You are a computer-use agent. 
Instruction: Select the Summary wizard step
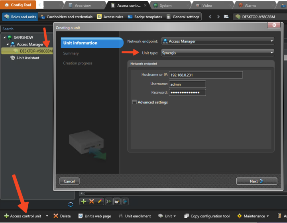tap(71, 53)
